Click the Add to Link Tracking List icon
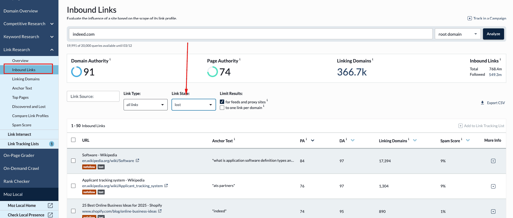513x218 pixels. click(x=460, y=126)
